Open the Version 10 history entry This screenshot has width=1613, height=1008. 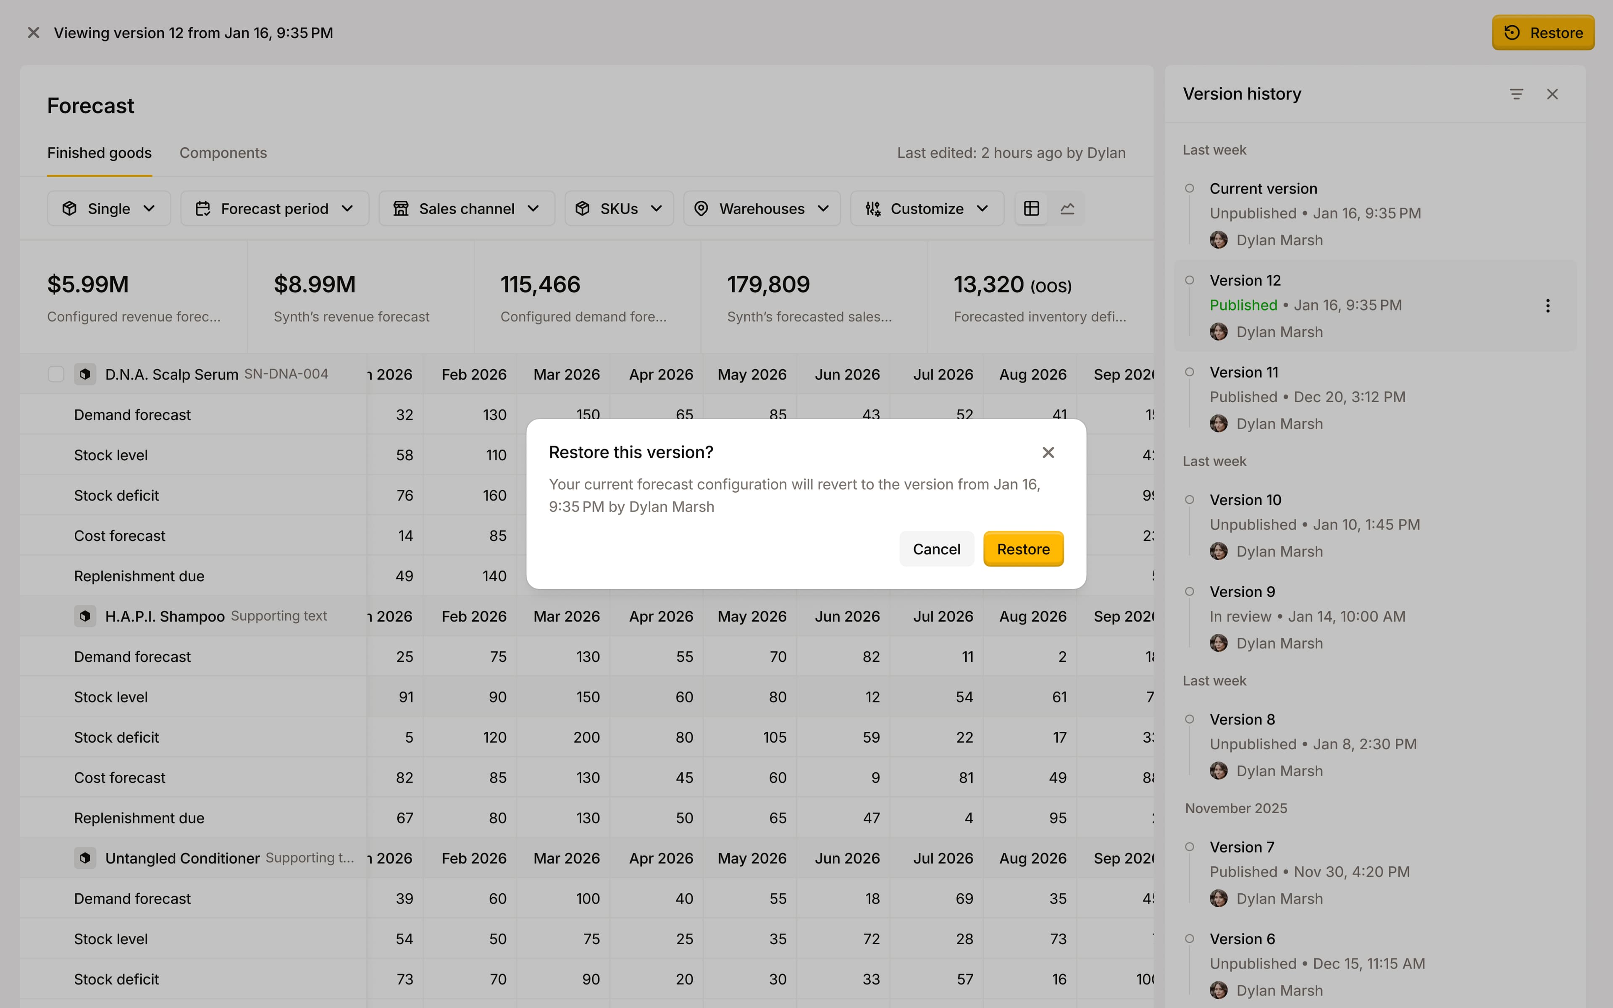pos(1245,500)
